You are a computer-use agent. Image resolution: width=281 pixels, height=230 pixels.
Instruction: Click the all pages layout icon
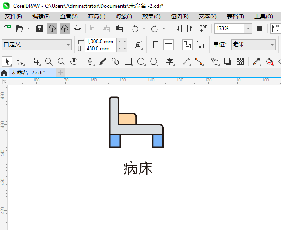point(187,45)
